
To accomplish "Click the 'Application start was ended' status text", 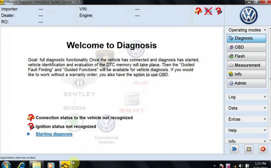I will pyautogui.click(x=18, y=158).
